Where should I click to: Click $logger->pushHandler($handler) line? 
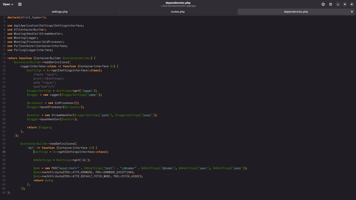(52, 119)
